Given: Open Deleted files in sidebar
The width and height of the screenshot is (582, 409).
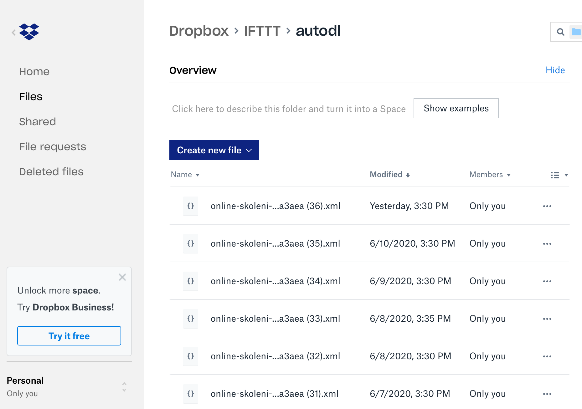Looking at the screenshot, I should click(x=51, y=172).
